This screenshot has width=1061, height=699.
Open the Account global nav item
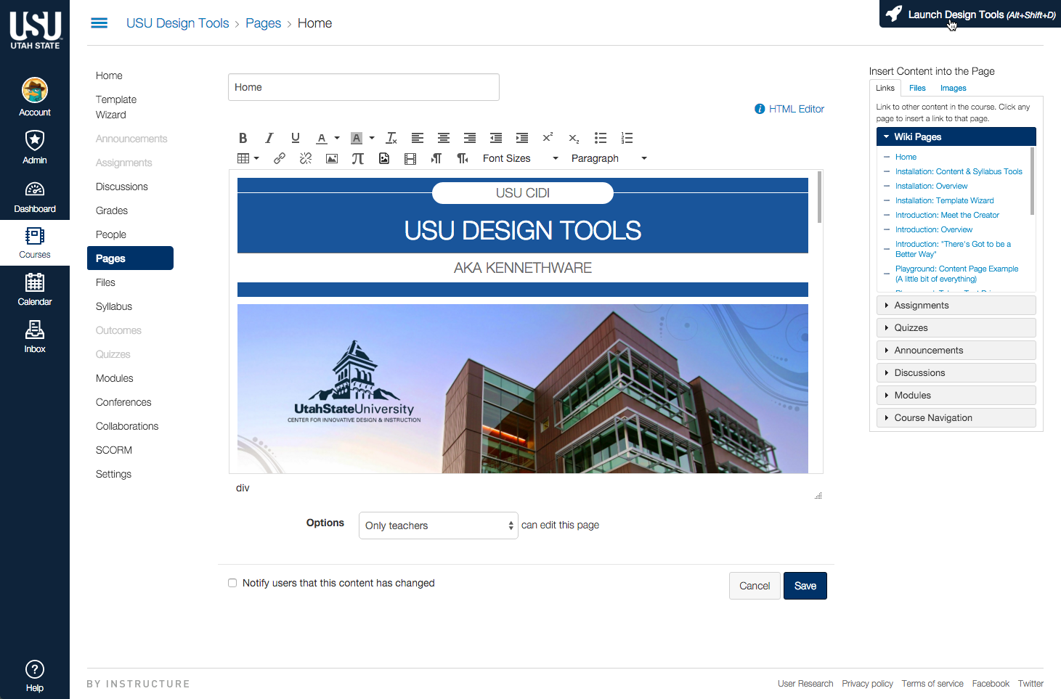tap(35, 97)
